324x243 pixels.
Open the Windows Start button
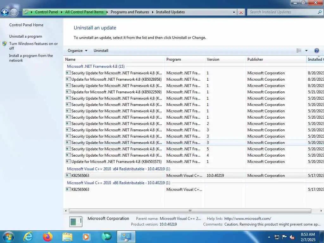pos(8,237)
